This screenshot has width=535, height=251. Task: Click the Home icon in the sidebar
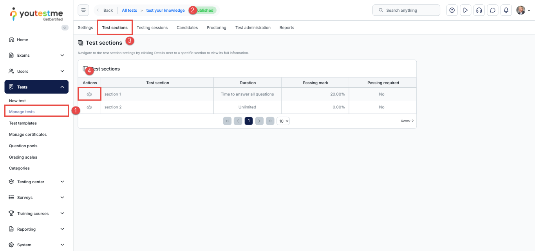click(x=11, y=40)
